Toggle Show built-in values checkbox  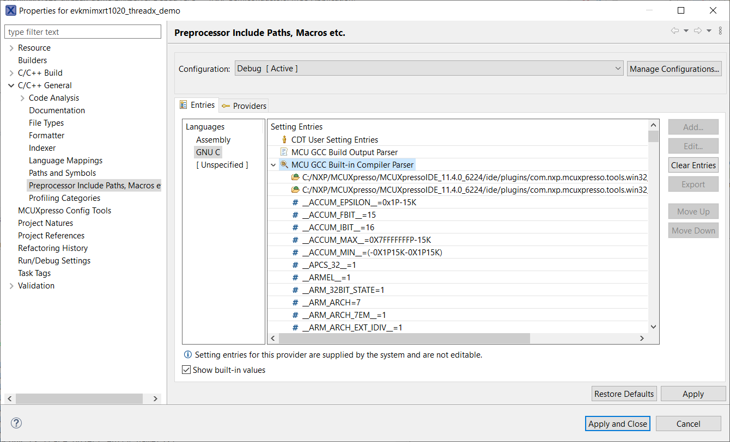[187, 370]
